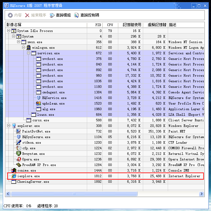Sort by 虛擬記憶體 column header
Image resolution: width=211 pixels, height=211 pixels.
coord(155,25)
